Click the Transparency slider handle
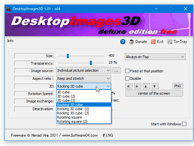The width and height of the screenshot is (194, 146). click(x=91, y=63)
